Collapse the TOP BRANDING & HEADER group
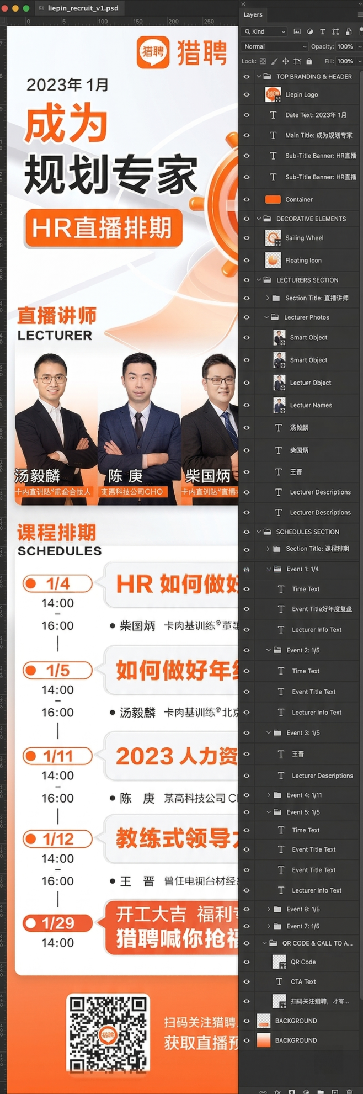 pos(259,77)
